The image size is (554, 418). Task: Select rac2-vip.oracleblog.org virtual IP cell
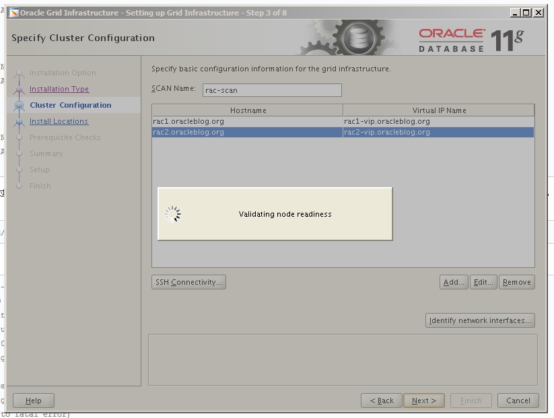point(438,132)
